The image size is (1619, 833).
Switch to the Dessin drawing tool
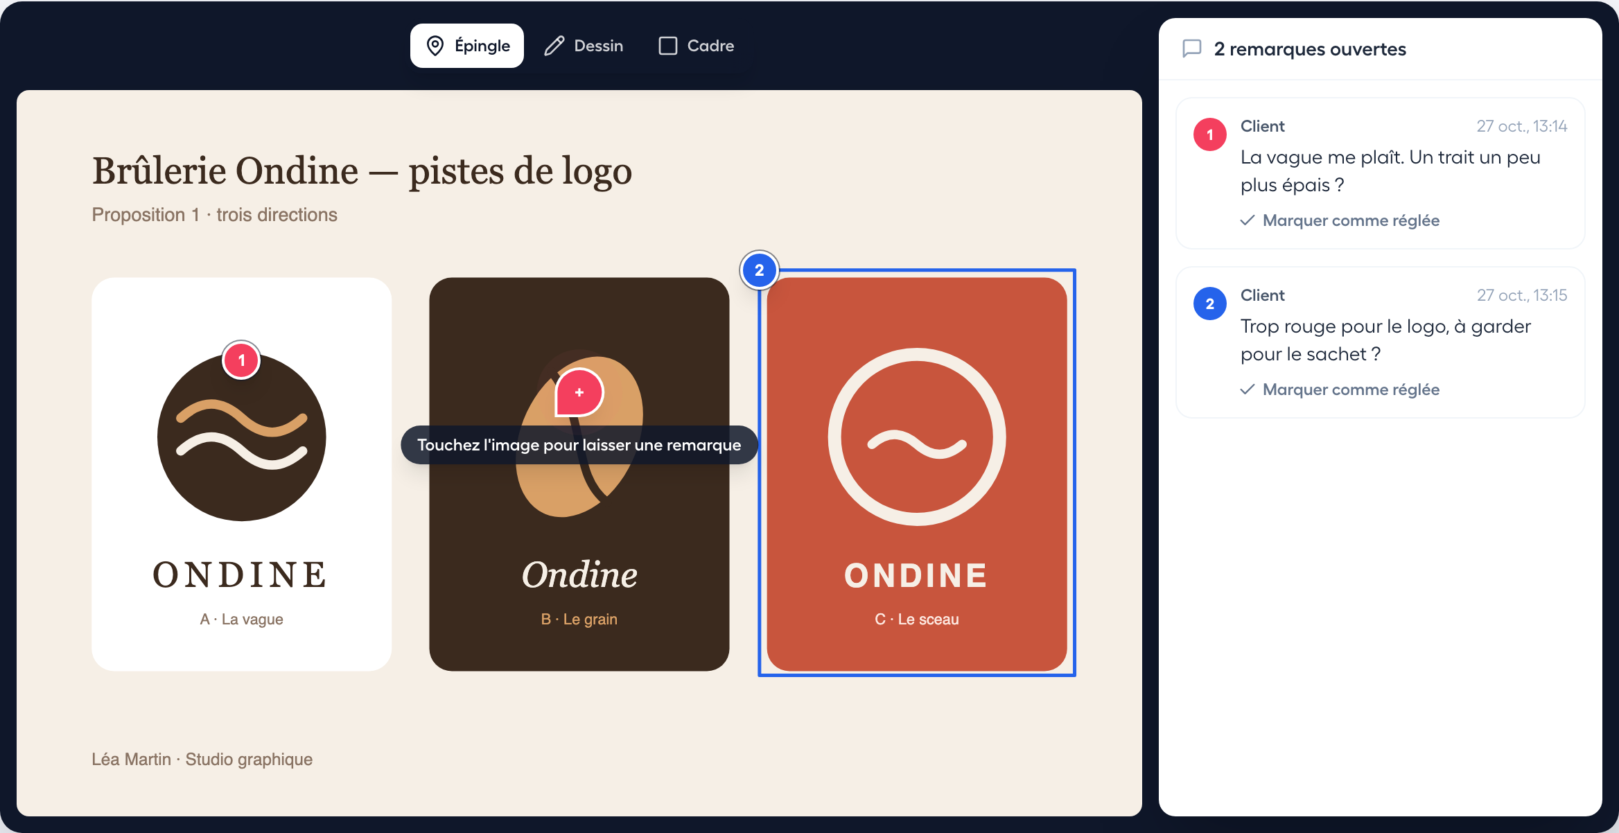click(584, 46)
